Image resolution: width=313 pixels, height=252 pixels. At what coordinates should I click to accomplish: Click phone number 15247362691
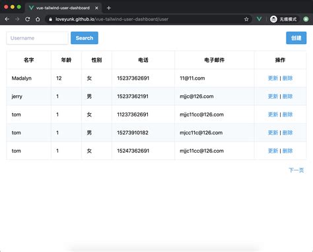point(133,151)
